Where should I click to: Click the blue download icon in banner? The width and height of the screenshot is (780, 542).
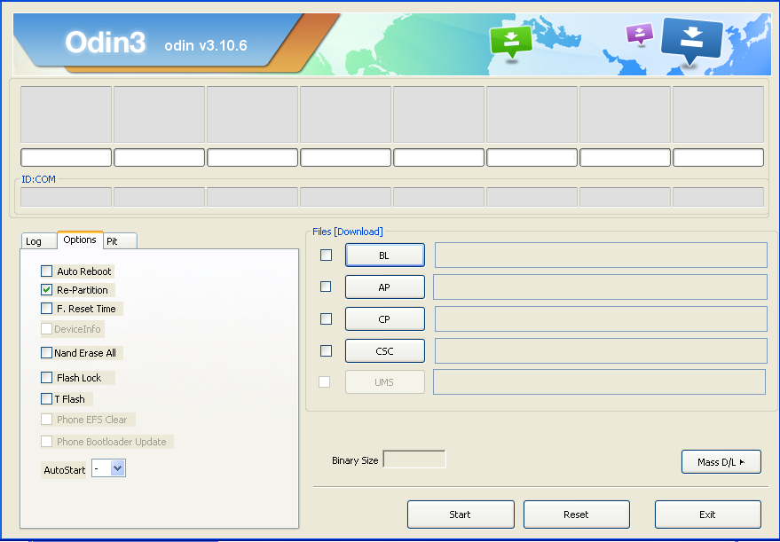tap(691, 42)
